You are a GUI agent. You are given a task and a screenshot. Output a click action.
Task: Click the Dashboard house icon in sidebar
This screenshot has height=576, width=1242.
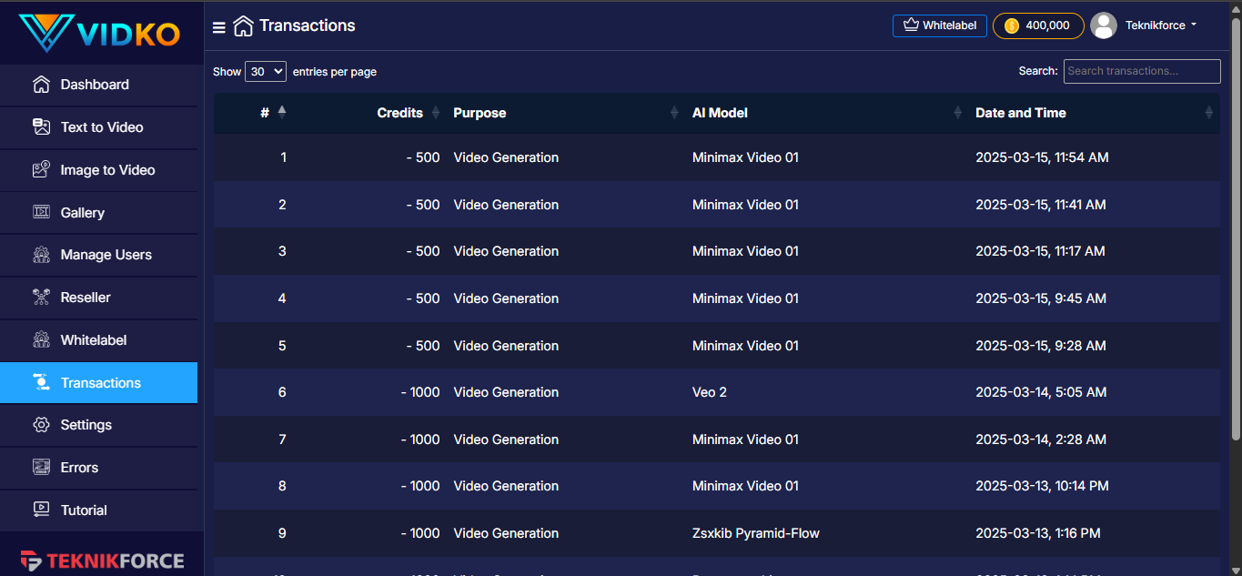pyautogui.click(x=41, y=85)
